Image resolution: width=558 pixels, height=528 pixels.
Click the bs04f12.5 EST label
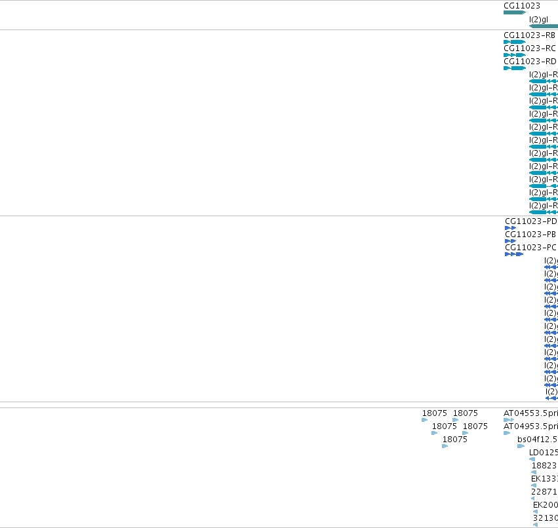[538, 440]
